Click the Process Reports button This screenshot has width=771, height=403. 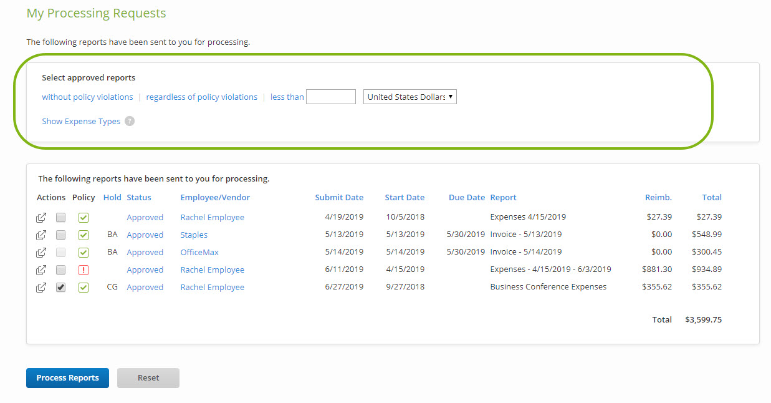coord(67,377)
